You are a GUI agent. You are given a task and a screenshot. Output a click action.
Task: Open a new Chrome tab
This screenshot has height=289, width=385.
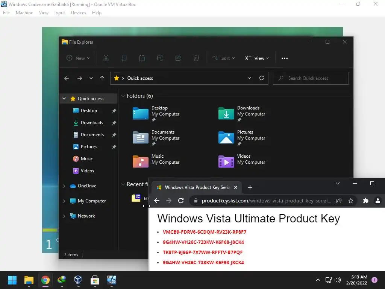tap(250, 187)
